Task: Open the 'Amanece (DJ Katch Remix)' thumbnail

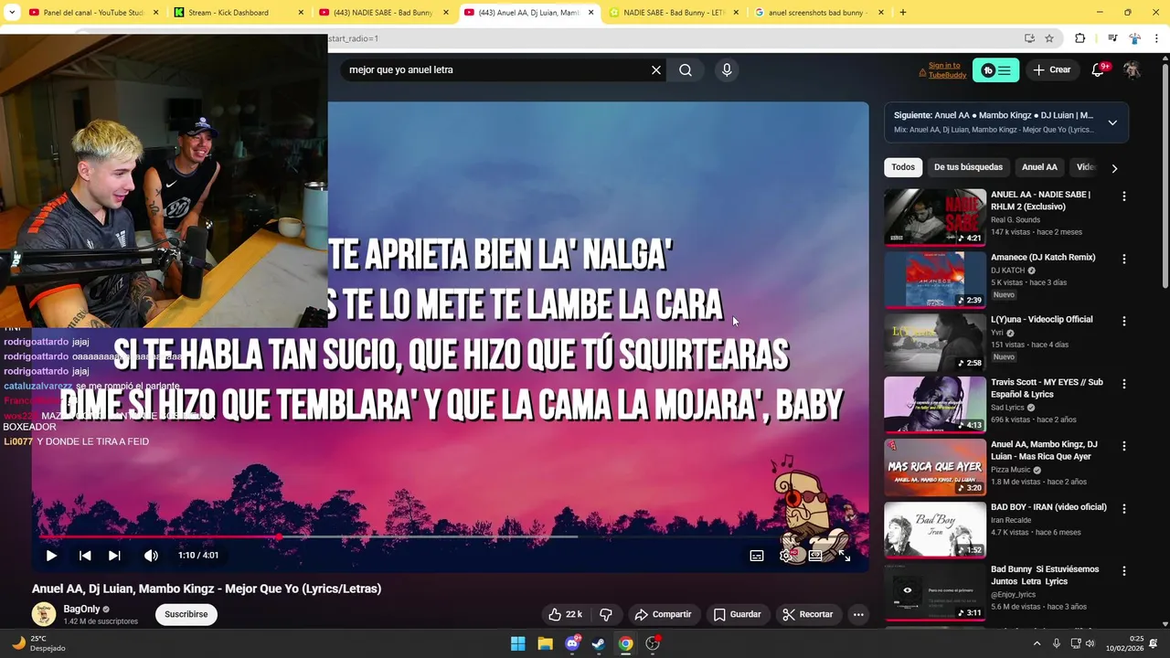Action: point(935,280)
